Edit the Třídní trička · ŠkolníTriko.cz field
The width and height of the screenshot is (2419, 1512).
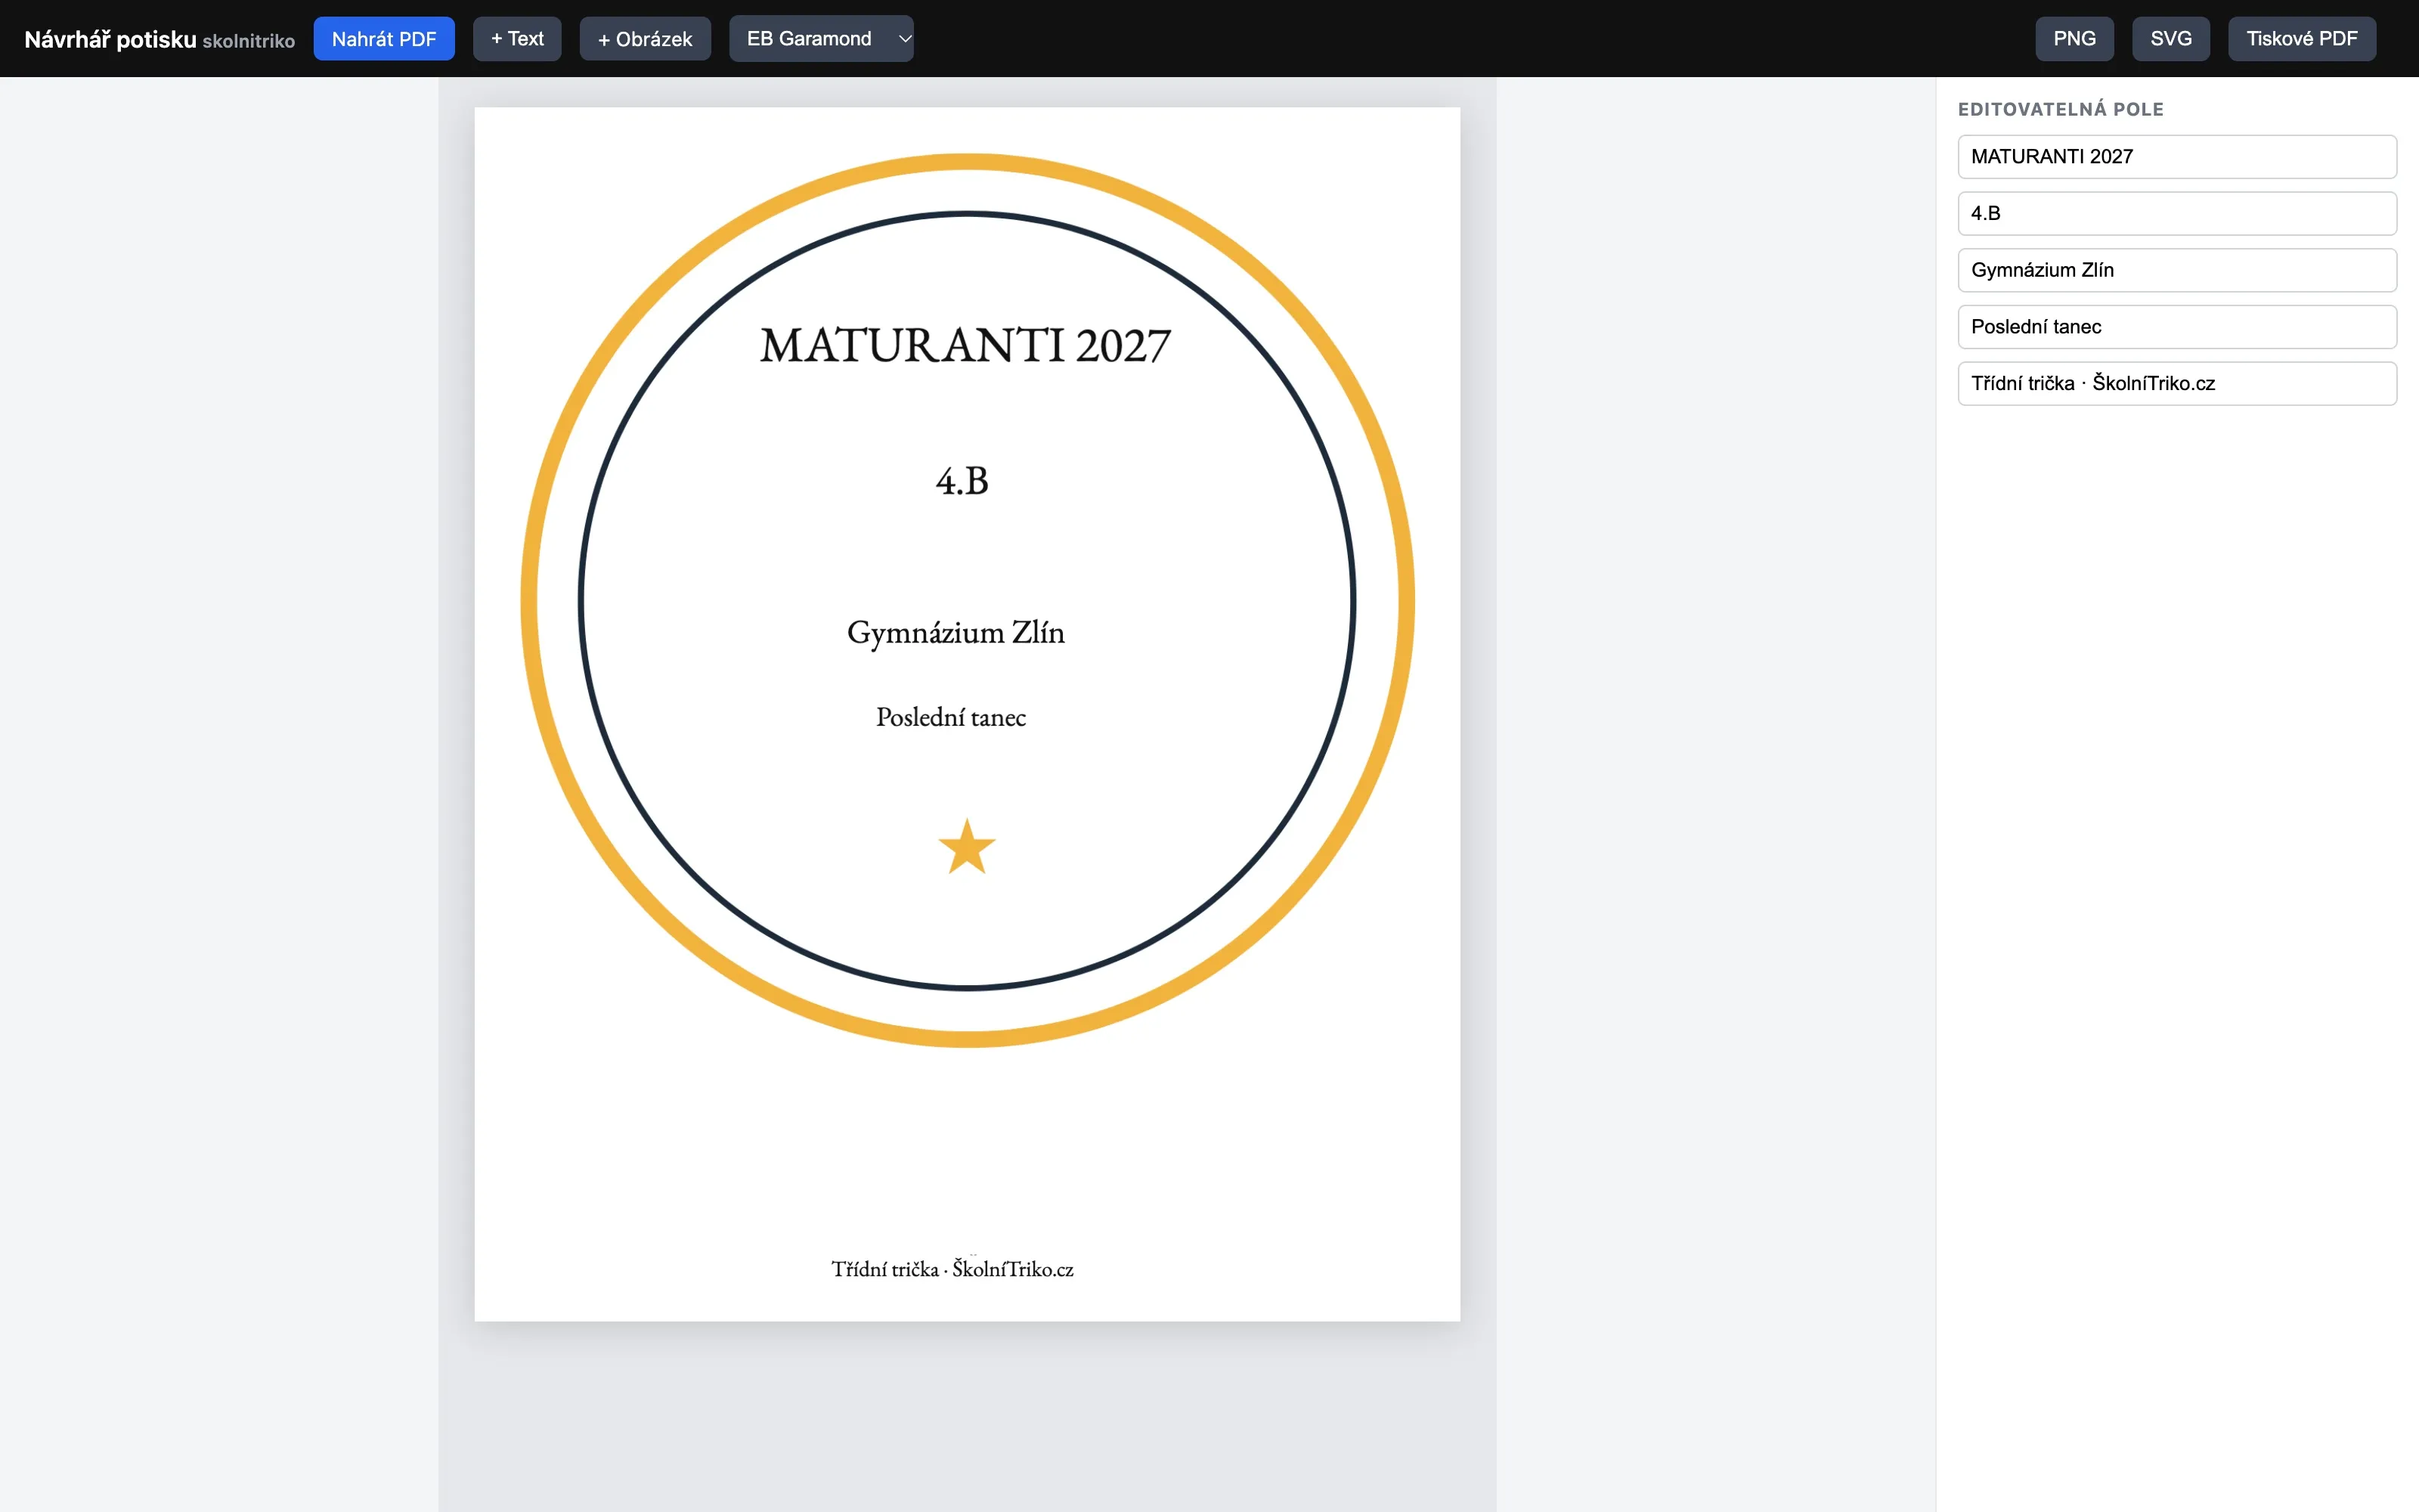pos(2177,384)
